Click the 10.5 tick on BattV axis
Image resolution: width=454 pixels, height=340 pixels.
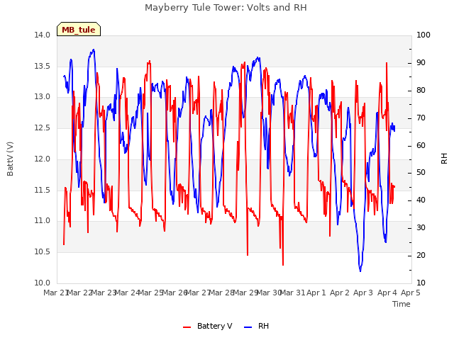click(x=42, y=252)
